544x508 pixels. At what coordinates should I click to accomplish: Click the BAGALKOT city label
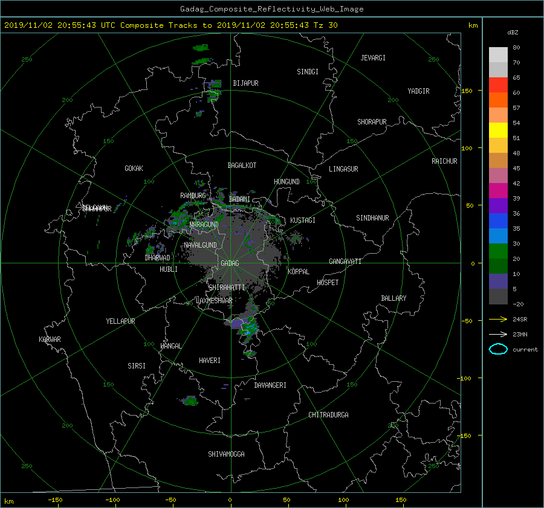[x=242, y=166]
